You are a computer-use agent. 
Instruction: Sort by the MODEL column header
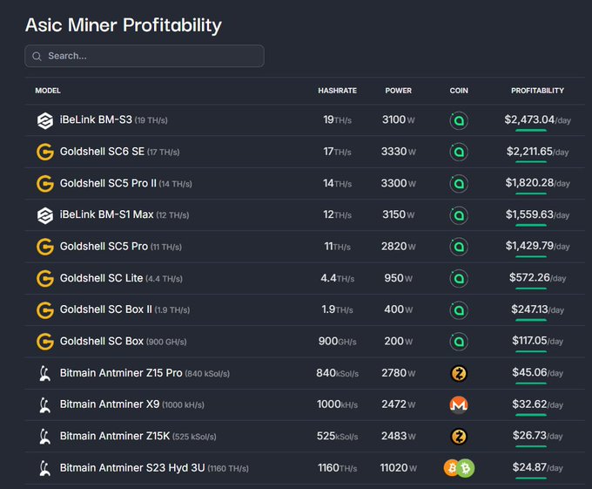[48, 91]
